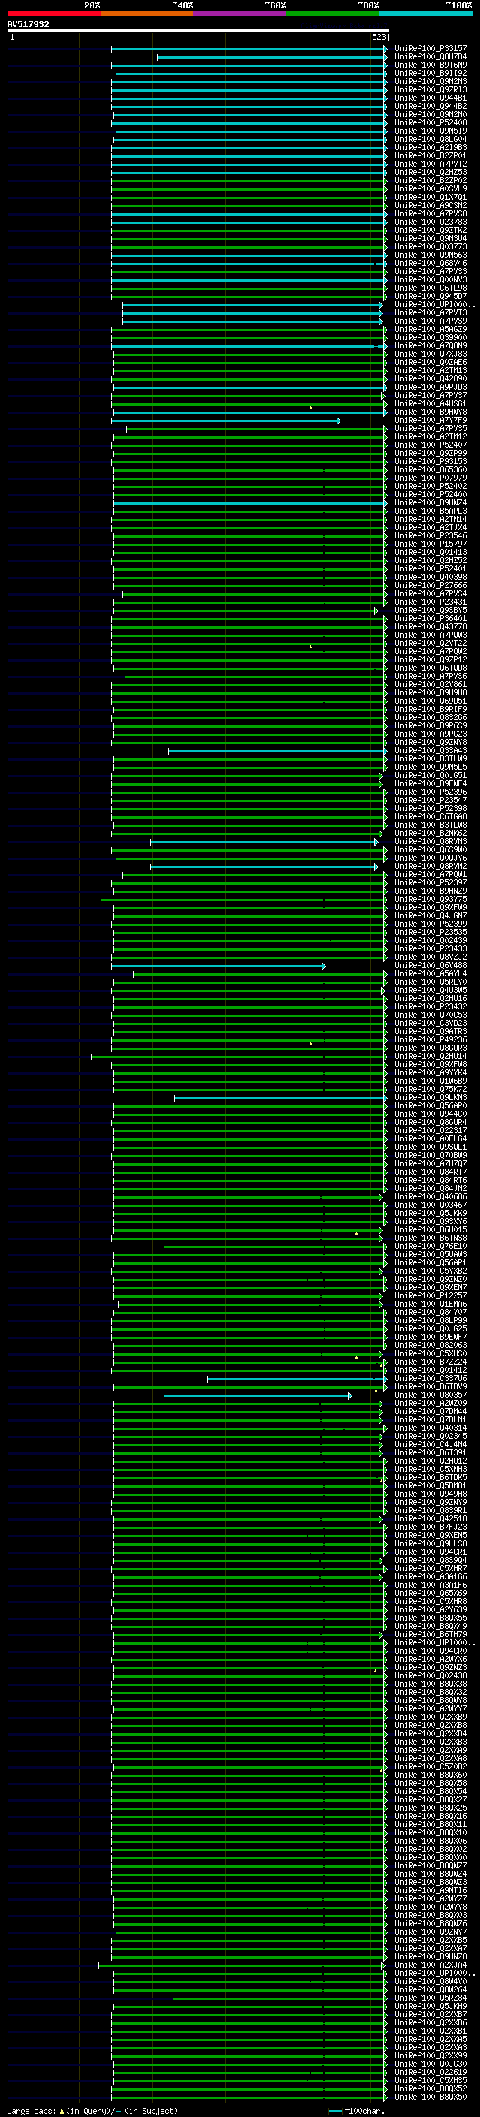Image resolution: width=480 pixels, height=2117 pixels.
Task: Open hit UniRef100_B9II92
Action: pos(430,73)
